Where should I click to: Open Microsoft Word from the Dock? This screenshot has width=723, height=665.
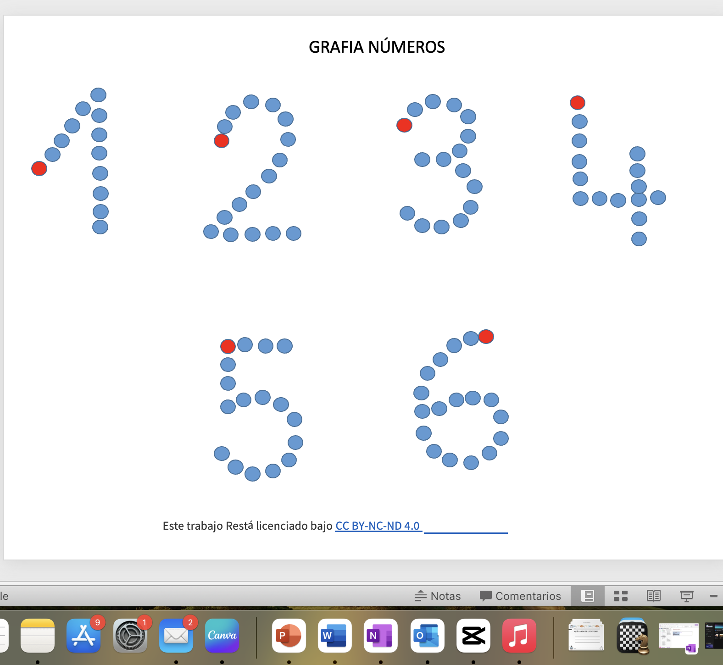pos(335,636)
